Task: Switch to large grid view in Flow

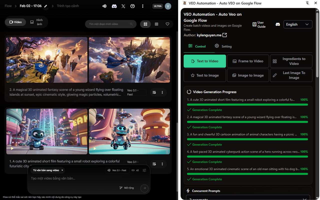Action: 145,24
